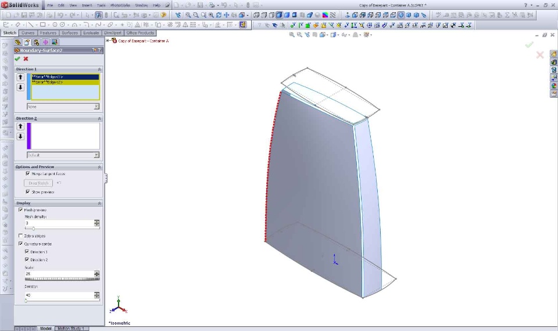Open the PhotoWorks menu
The height and width of the screenshot is (331, 558).
[120, 5]
